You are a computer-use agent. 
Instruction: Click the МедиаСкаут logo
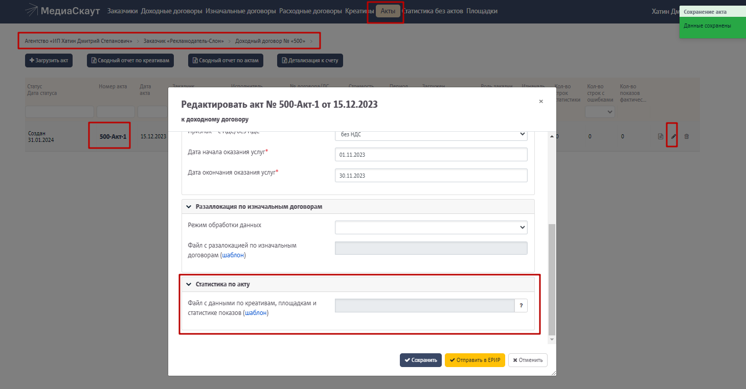click(62, 11)
